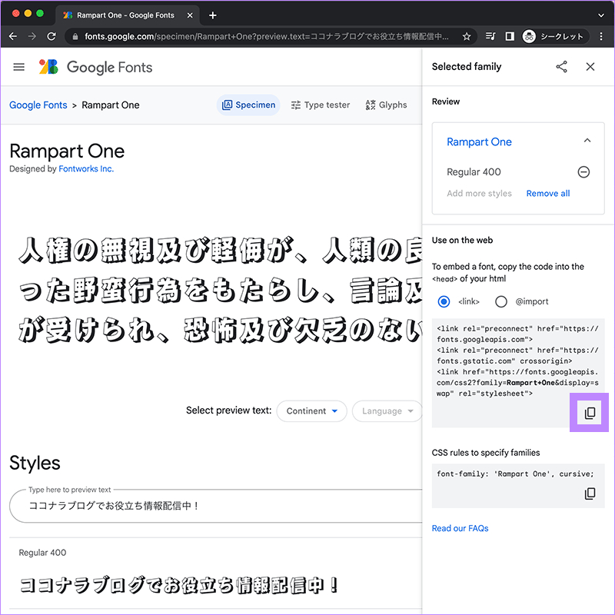Click the Regular 400 label in Review

coord(474,171)
